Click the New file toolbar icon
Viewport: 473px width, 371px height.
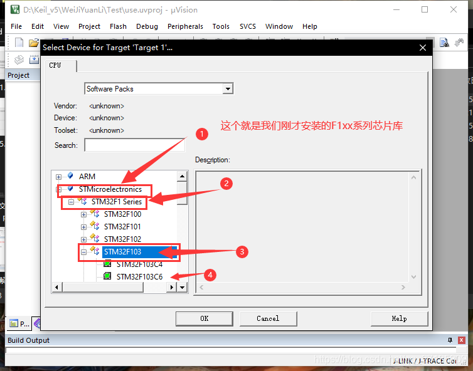click(x=19, y=43)
